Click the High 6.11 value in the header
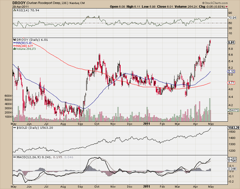The image size is (240, 189). tap(133, 7)
